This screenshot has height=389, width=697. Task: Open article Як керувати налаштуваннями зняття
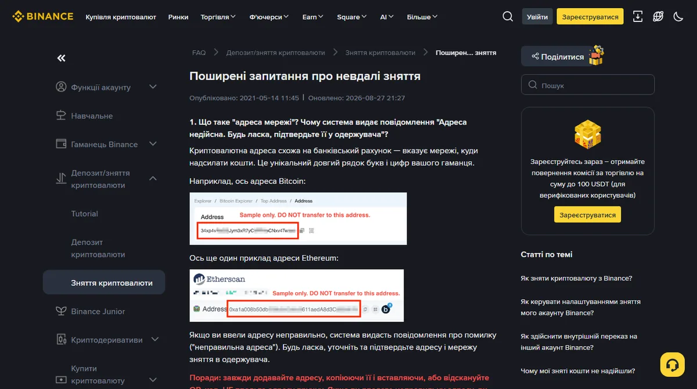tap(581, 307)
